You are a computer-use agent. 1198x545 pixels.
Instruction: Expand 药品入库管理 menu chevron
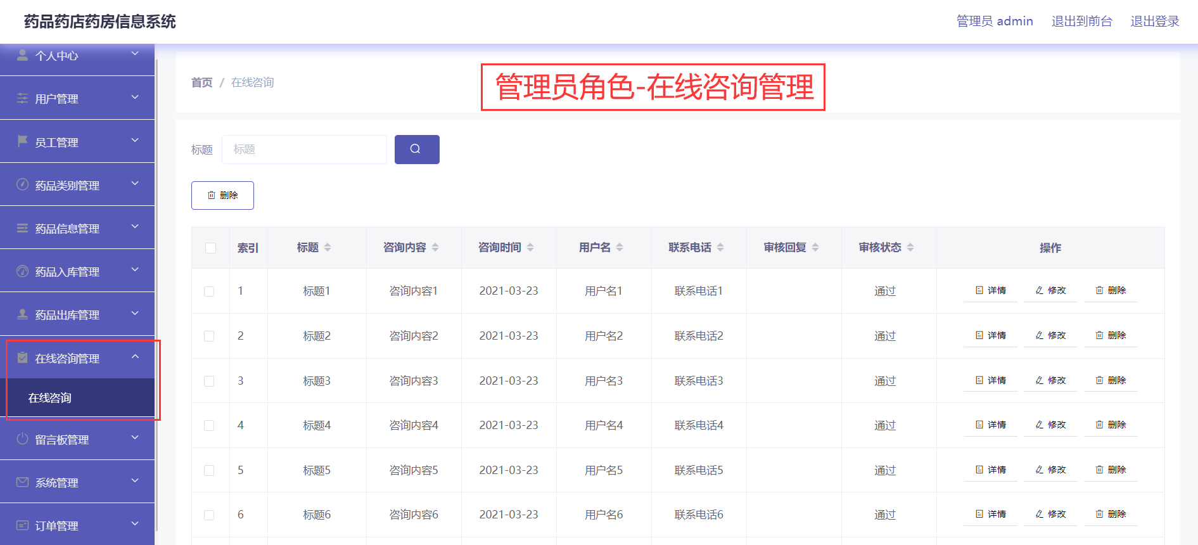[x=135, y=269]
